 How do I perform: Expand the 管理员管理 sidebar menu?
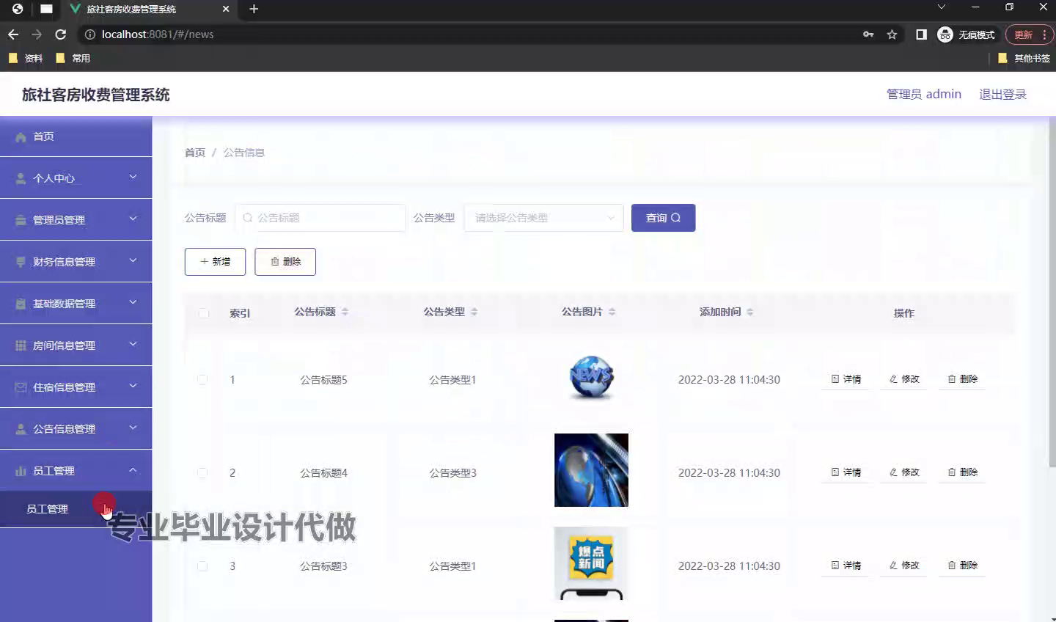click(x=62, y=219)
